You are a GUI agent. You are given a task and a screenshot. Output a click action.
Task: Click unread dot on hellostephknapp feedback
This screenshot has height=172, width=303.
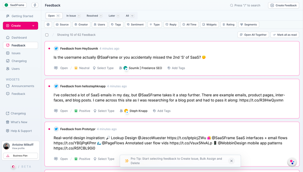pos(49,86)
